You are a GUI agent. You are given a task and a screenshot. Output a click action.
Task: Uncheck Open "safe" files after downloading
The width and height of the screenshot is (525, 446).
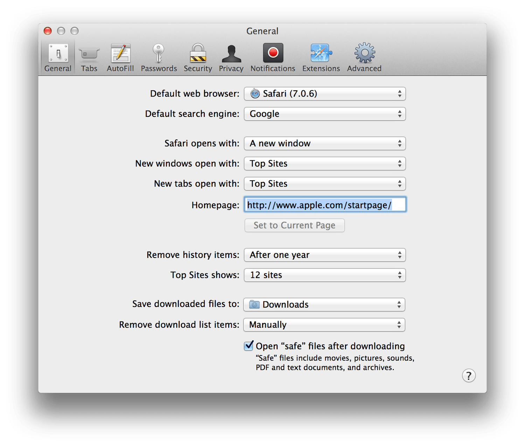pyautogui.click(x=248, y=346)
